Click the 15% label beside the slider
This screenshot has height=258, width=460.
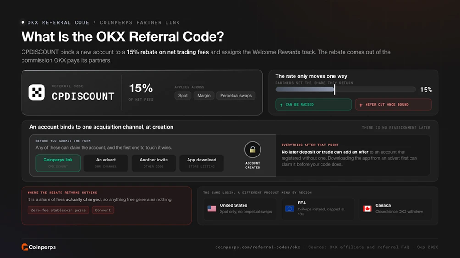(426, 90)
